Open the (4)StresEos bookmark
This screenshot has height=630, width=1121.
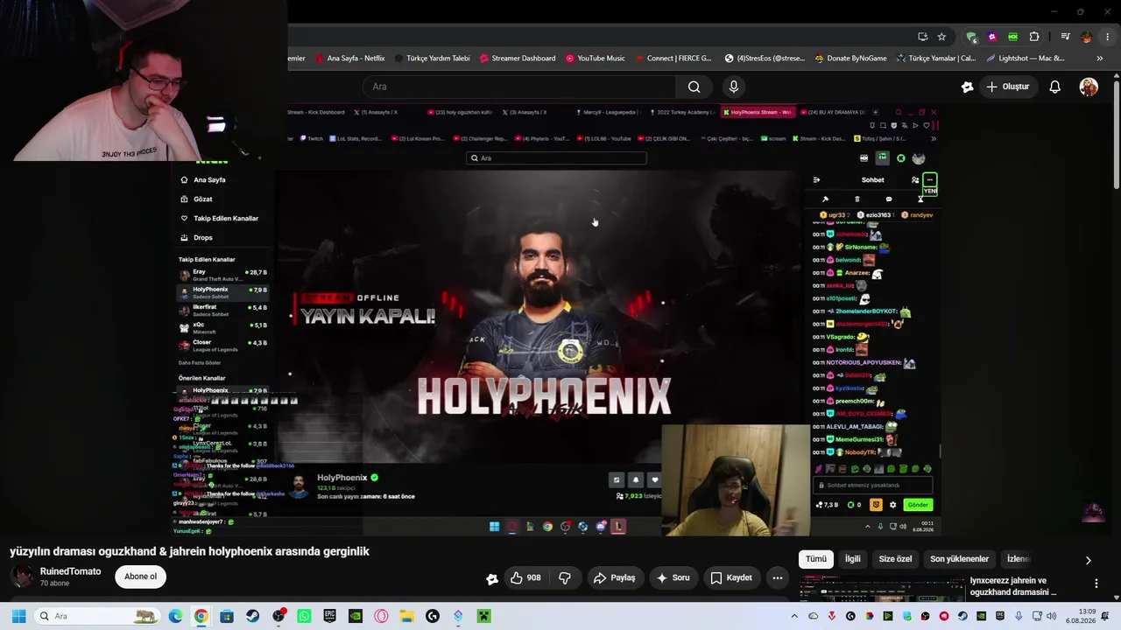point(765,59)
